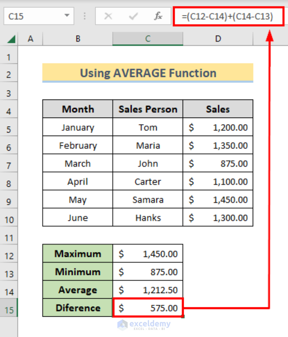Select Difference value cell $575.00
Image resolution: width=288 pixels, height=337 pixels.
(148, 307)
